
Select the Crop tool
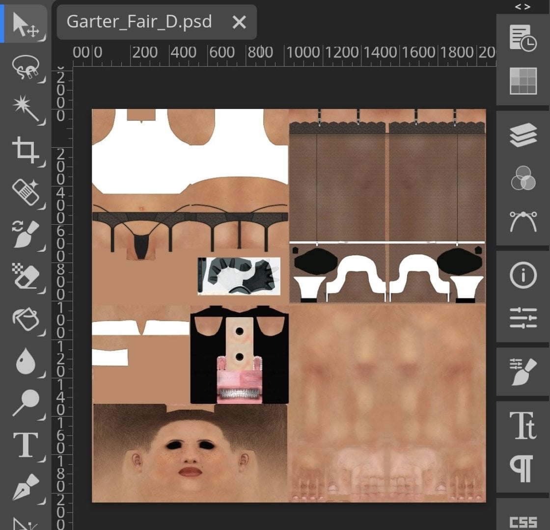[x=26, y=150]
